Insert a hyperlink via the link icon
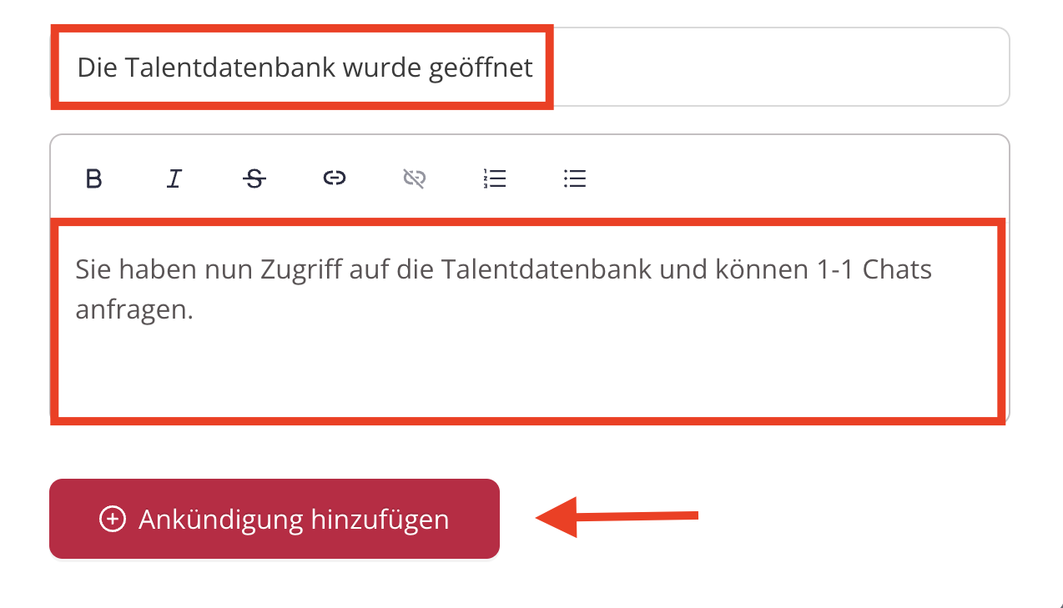This screenshot has height=608, width=1063. point(335,178)
